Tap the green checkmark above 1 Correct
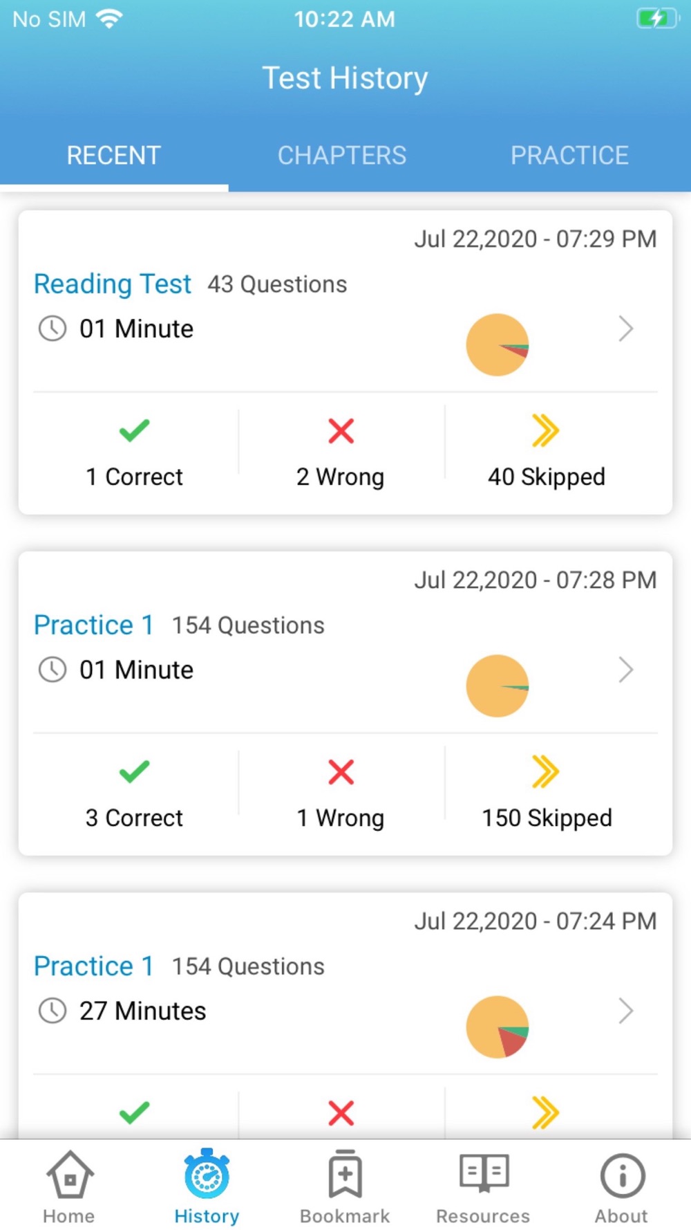 (x=134, y=430)
